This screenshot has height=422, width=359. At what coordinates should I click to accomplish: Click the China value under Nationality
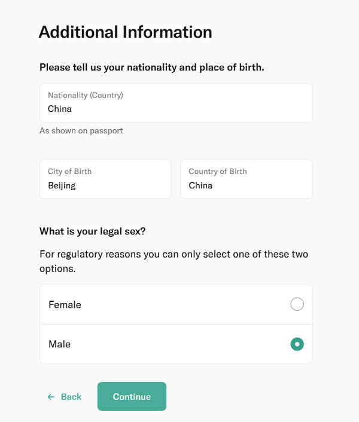(x=60, y=109)
